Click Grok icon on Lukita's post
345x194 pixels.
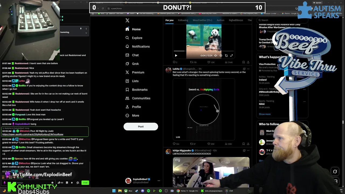[244, 69]
